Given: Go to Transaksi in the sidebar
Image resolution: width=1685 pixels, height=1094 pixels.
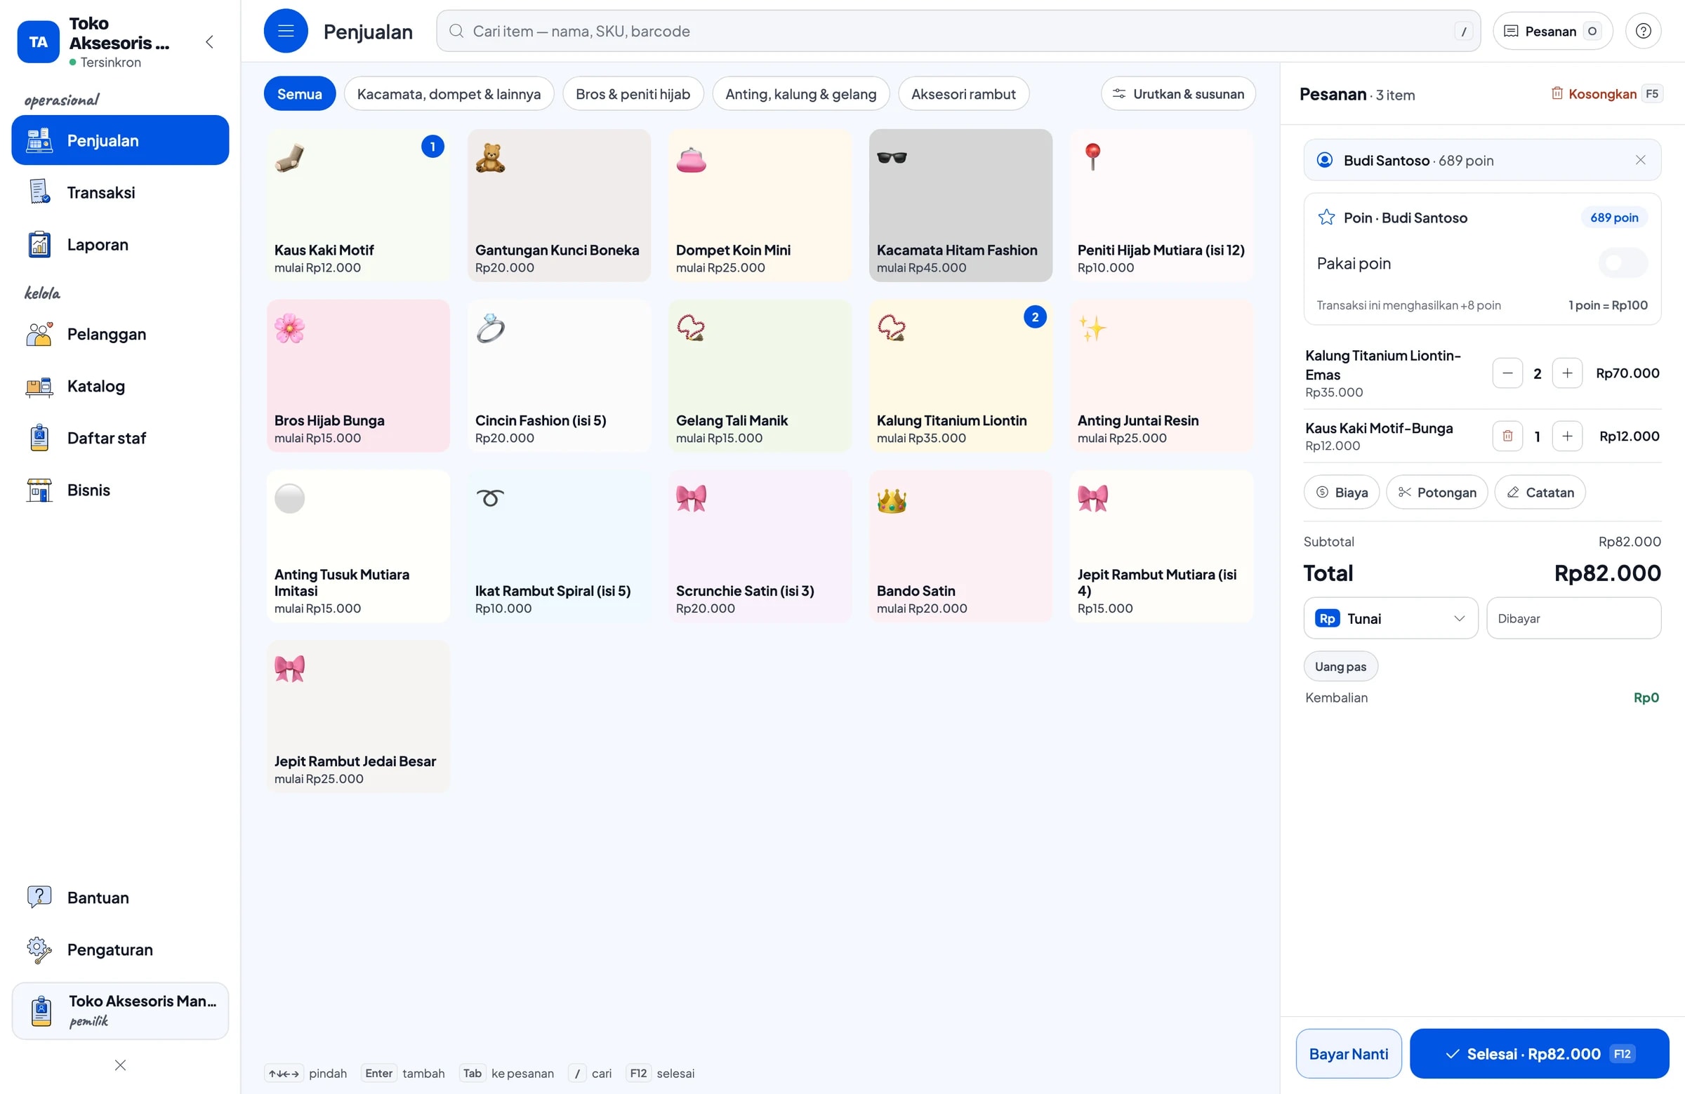Looking at the screenshot, I should click(120, 192).
